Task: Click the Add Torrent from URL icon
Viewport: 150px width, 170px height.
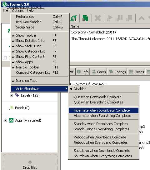Action: point(73,18)
